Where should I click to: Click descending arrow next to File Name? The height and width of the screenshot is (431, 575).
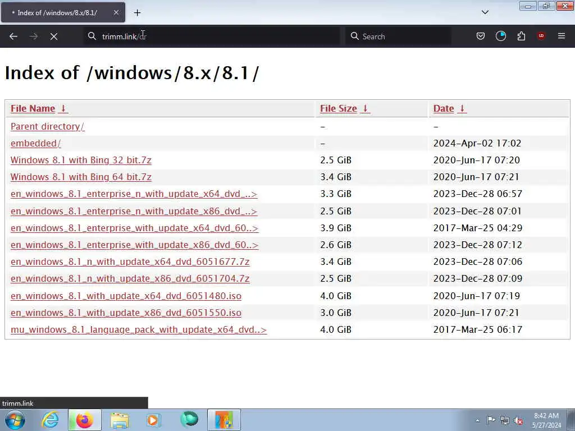pos(63,108)
